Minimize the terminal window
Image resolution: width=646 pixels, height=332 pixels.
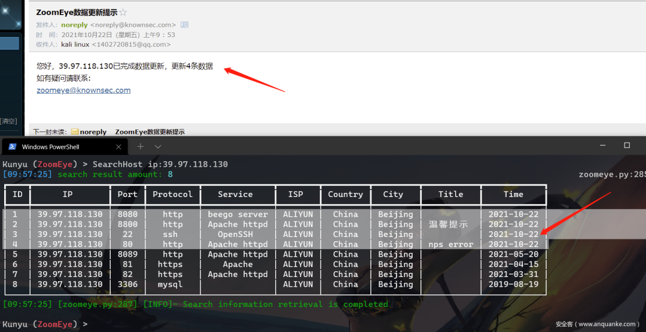tap(604, 145)
